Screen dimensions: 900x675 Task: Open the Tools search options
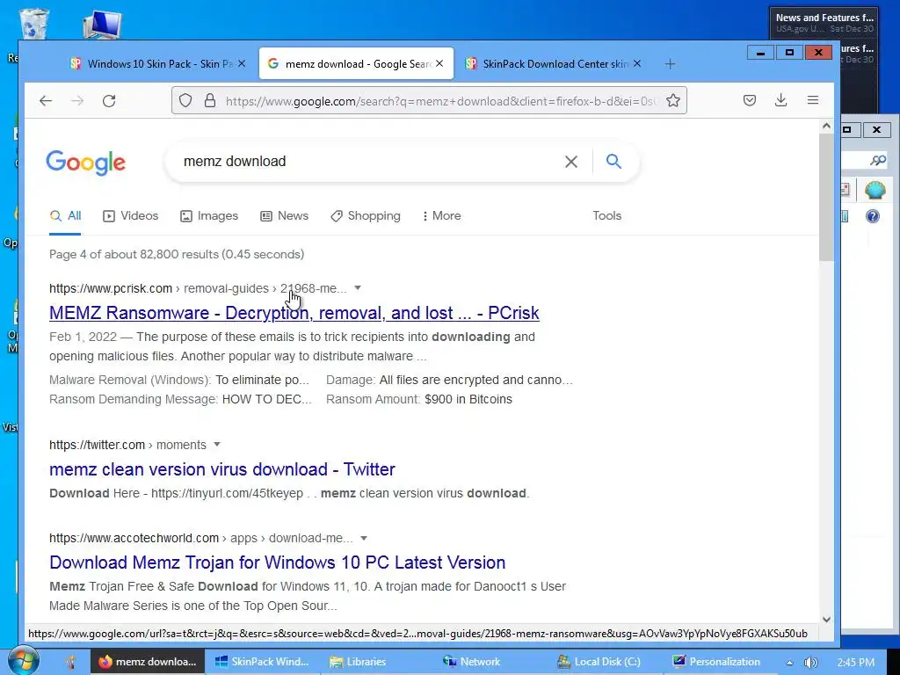pyautogui.click(x=606, y=216)
